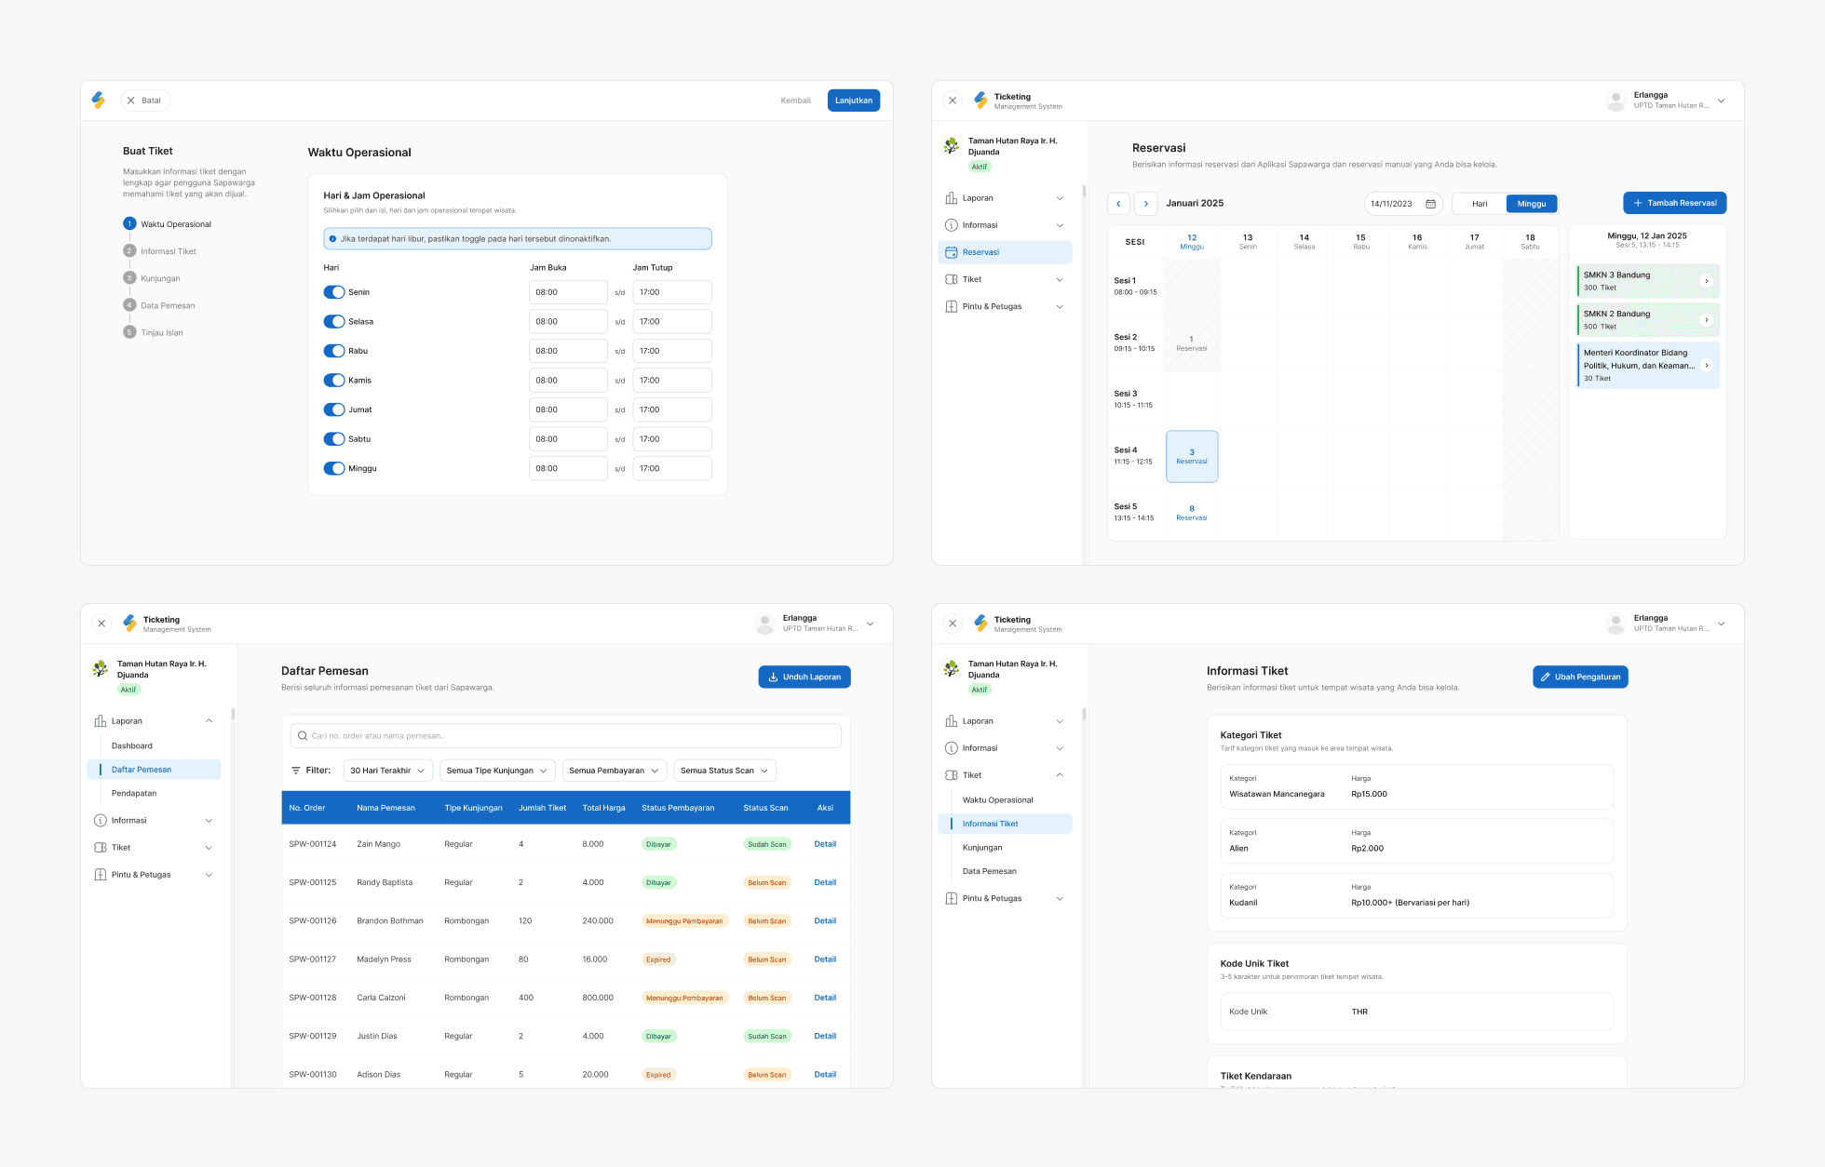Image resolution: width=1825 pixels, height=1167 pixels.
Task: Open the SMKN 3 Bandung reservation arrow
Action: (x=1706, y=281)
